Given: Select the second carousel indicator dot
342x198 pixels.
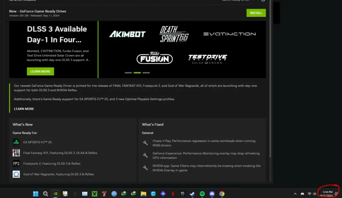Looking at the screenshot, I should point(137,73).
